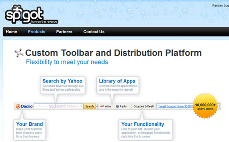Screen dimensions: 229x142
Task: Click the Custom Toolbar and Distribution Platform title
Action: coord(114,53)
